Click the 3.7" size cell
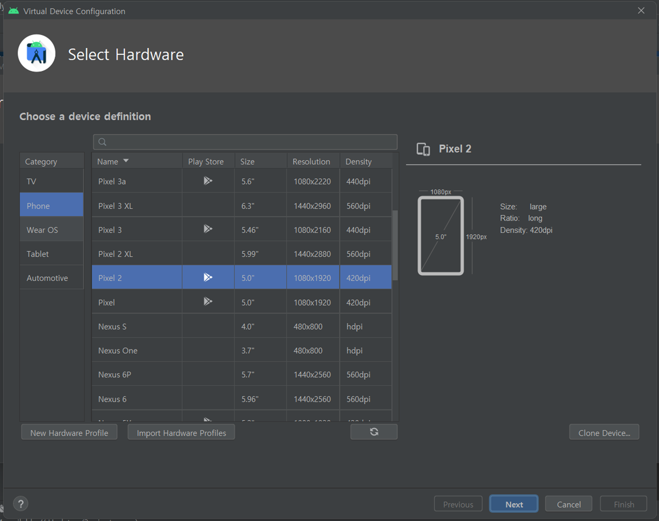Image resolution: width=659 pixels, height=521 pixels. (x=260, y=350)
